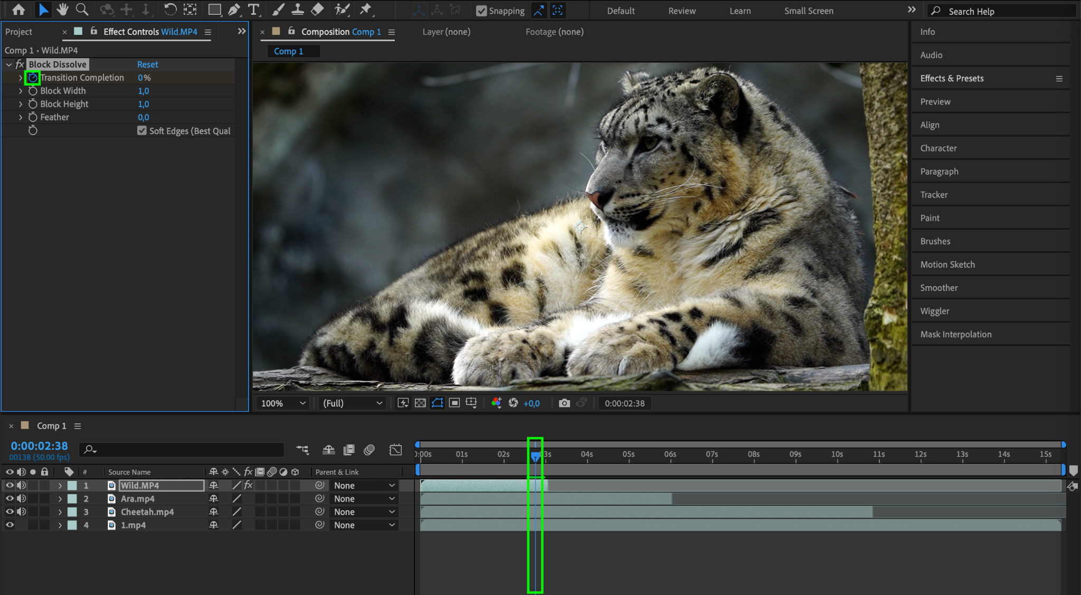Select the Type tool

pyautogui.click(x=254, y=10)
